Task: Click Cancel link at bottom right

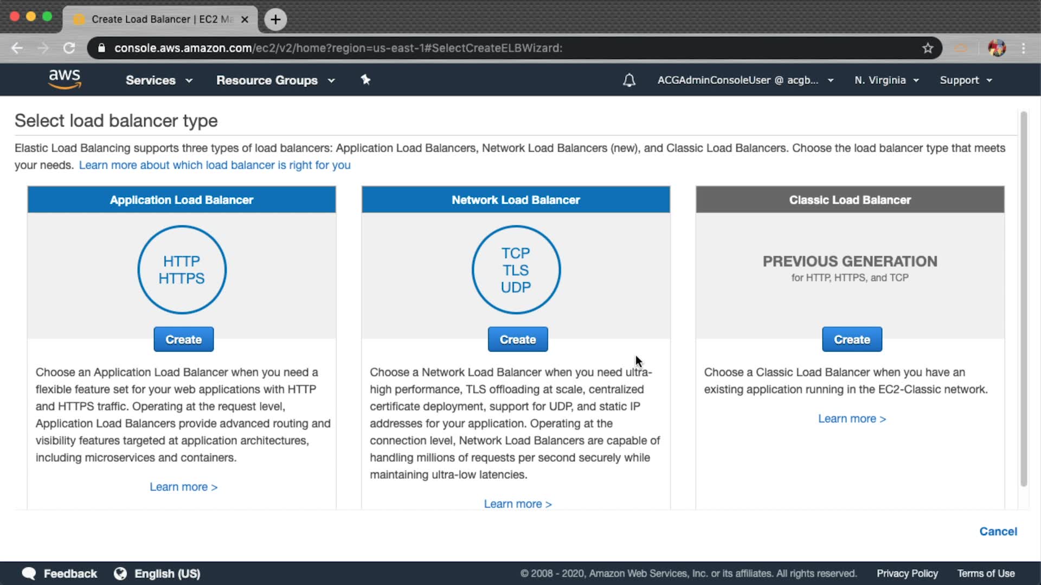Action: coord(998,531)
